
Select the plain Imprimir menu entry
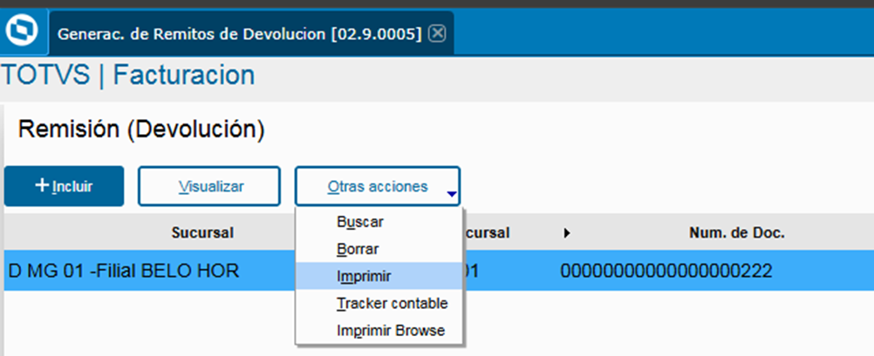click(379, 276)
